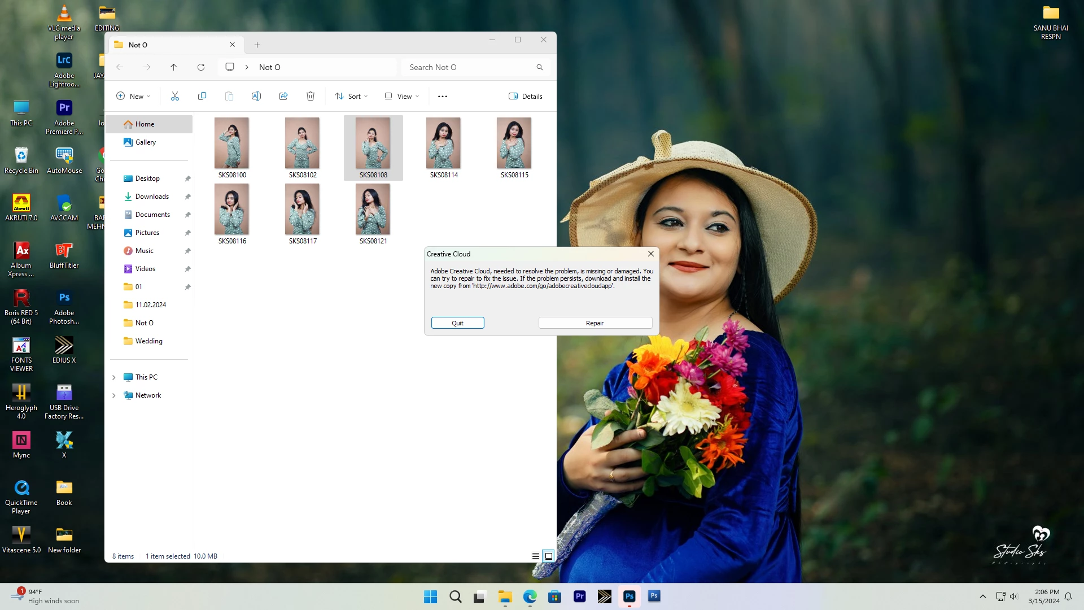Expand the This PC tree node
Image resolution: width=1084 pixels, height=610 pixels.
click(114, 377)
